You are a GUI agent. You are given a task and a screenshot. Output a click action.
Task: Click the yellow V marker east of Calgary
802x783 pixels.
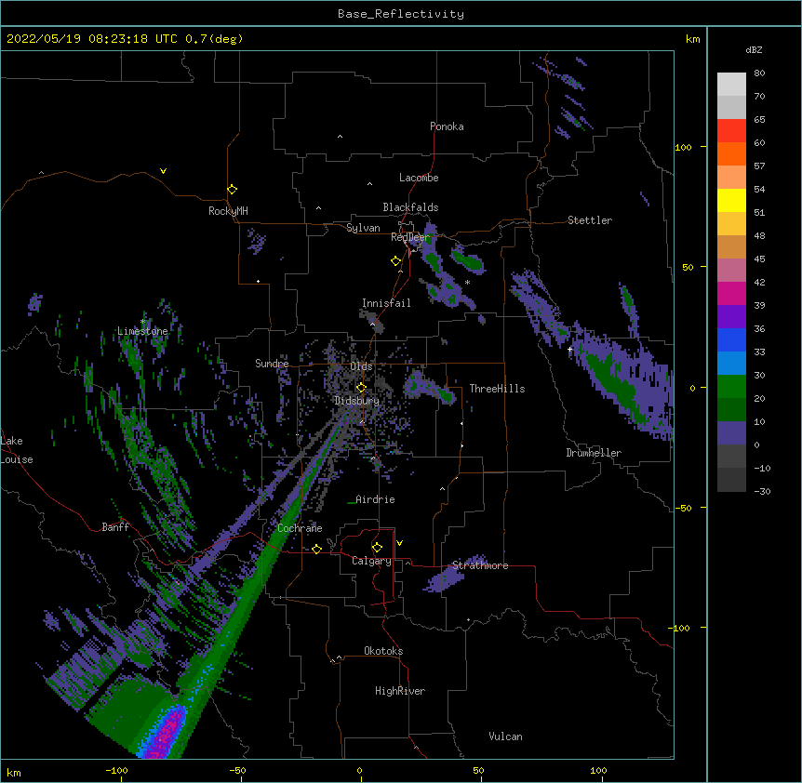pos(399,543)
